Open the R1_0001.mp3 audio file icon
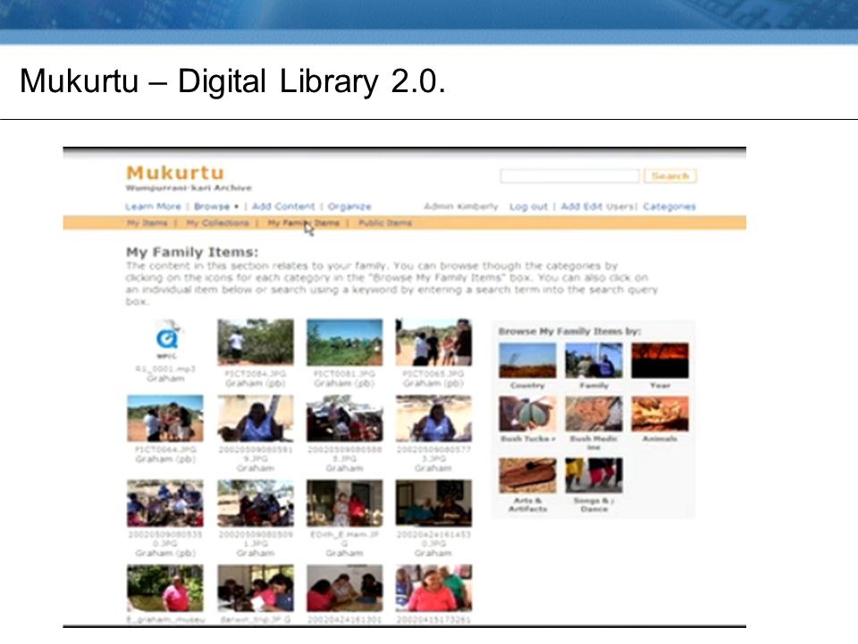The height and width of the screenshot is (644, 858). [167, 338]
